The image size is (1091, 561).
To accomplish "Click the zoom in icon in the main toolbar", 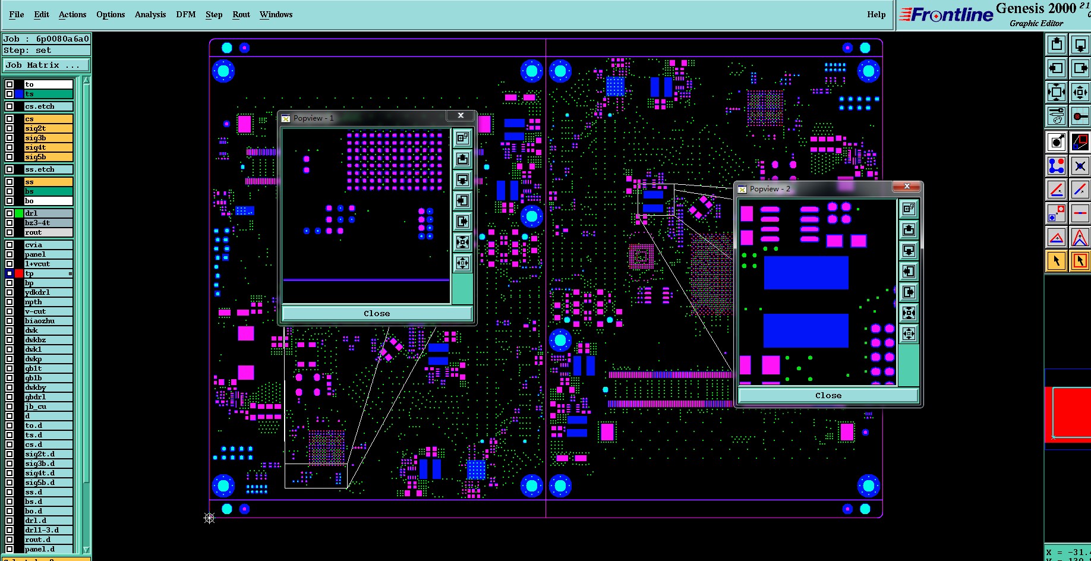I will tap(1057, 92).
